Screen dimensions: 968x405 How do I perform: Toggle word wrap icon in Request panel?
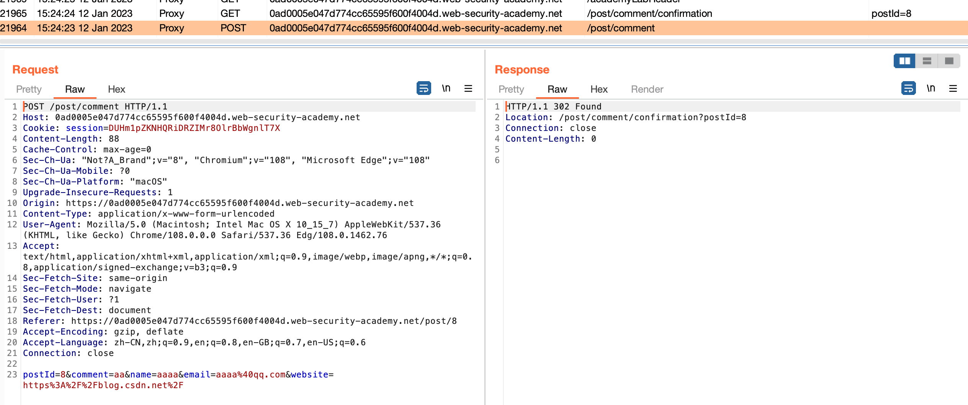[423, 88]
